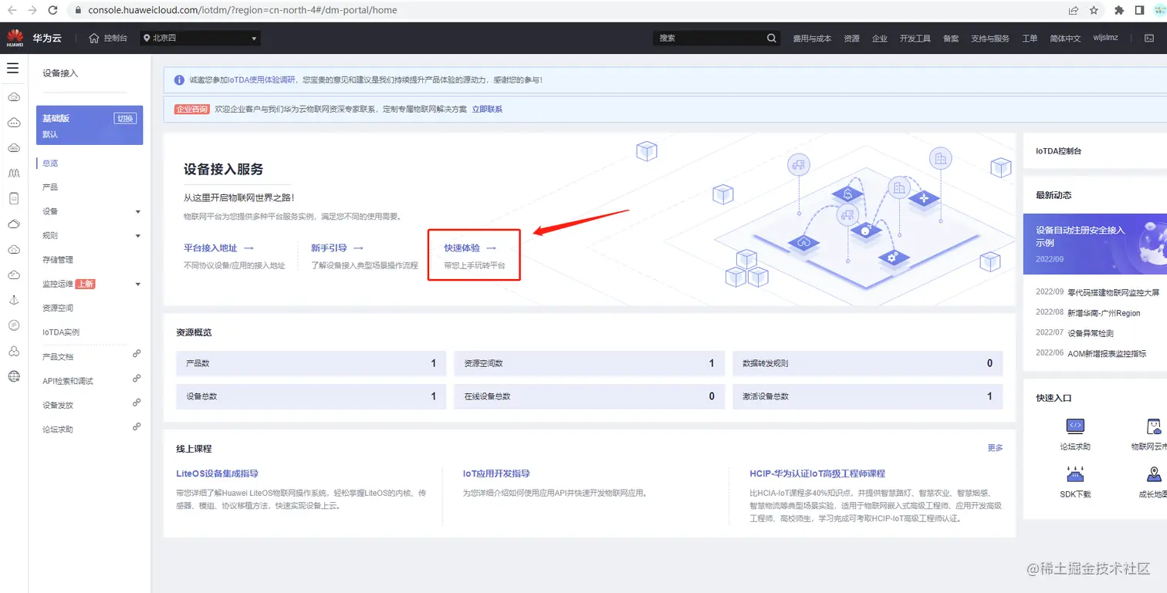Open the 开发工具 top menu
The height and width of the screenshot is (593, 1167).
click(x=915, y=39)
